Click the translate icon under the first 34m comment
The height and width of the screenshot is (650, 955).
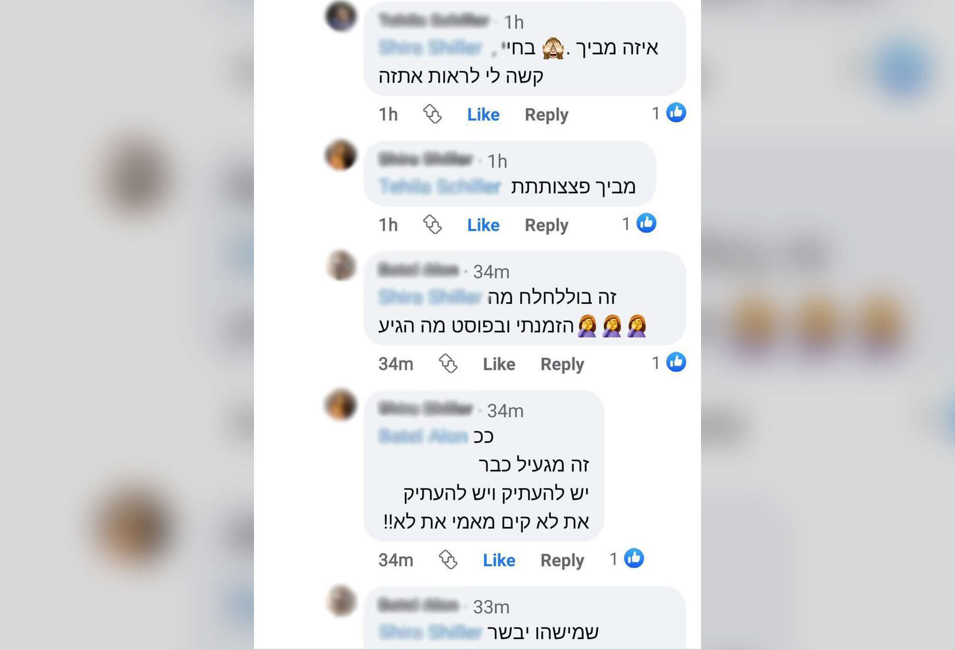[x=448, y=363]
